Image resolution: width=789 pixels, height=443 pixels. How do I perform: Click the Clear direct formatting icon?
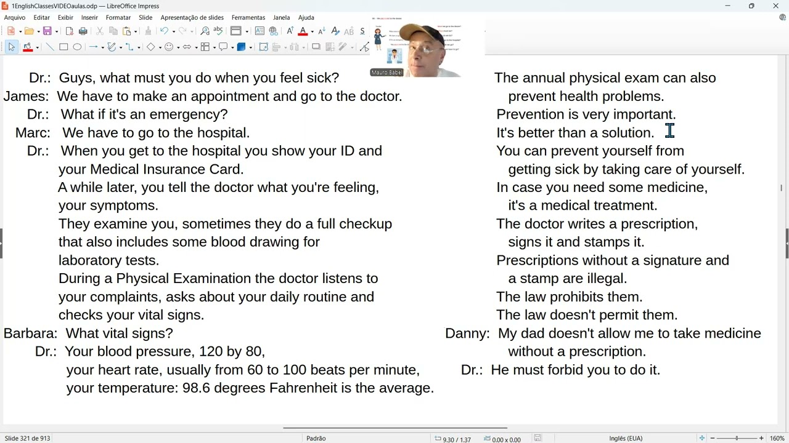pos(335,31)
